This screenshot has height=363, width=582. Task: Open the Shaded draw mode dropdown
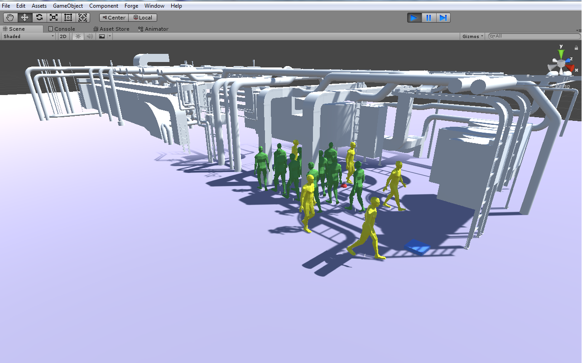click(28, 36)
